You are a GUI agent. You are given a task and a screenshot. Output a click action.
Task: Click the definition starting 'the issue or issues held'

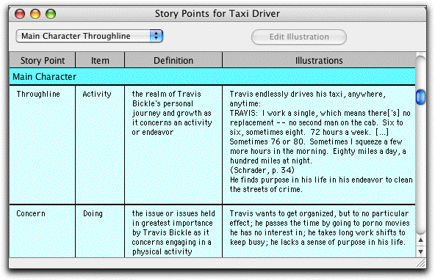tap(173, 232)
